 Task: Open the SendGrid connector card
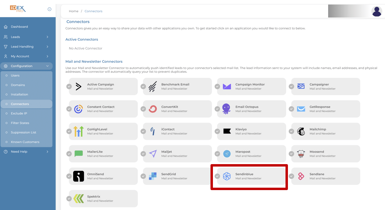click(x=178, y=176)
